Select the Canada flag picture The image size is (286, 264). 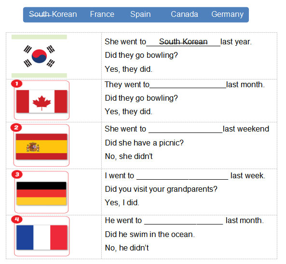pos(42,102)
